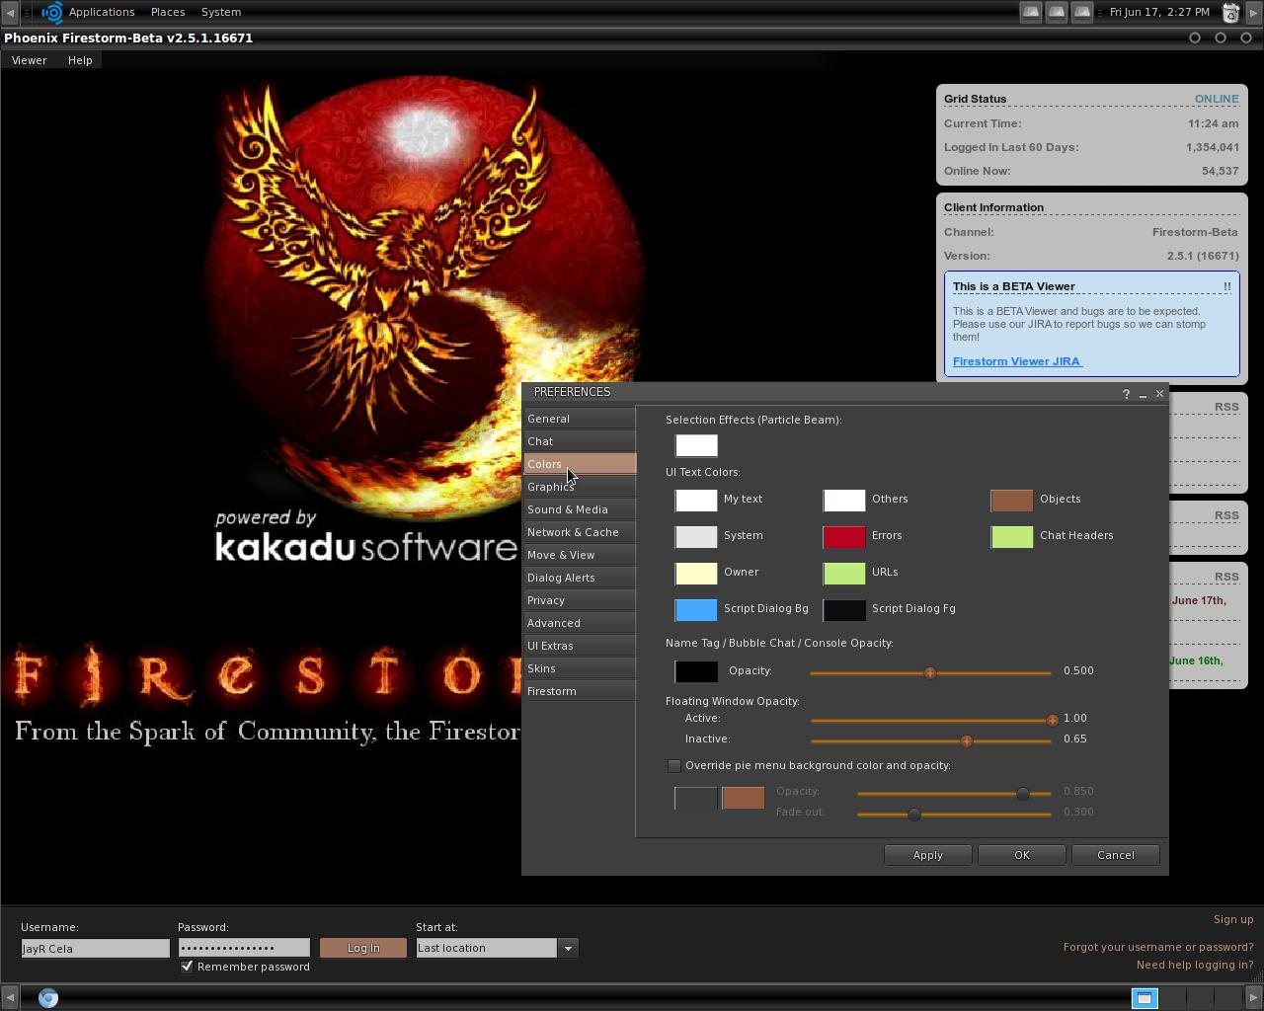Pick the Others text color swatch
1264x1011 pixels.
pos(844,500)
